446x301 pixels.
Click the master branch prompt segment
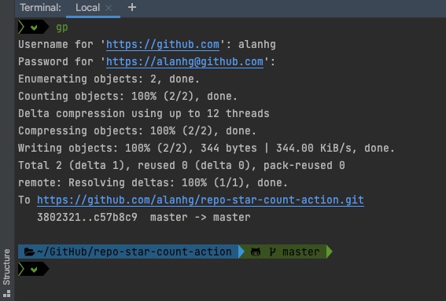pyautogui.click(x=286, y=251)
